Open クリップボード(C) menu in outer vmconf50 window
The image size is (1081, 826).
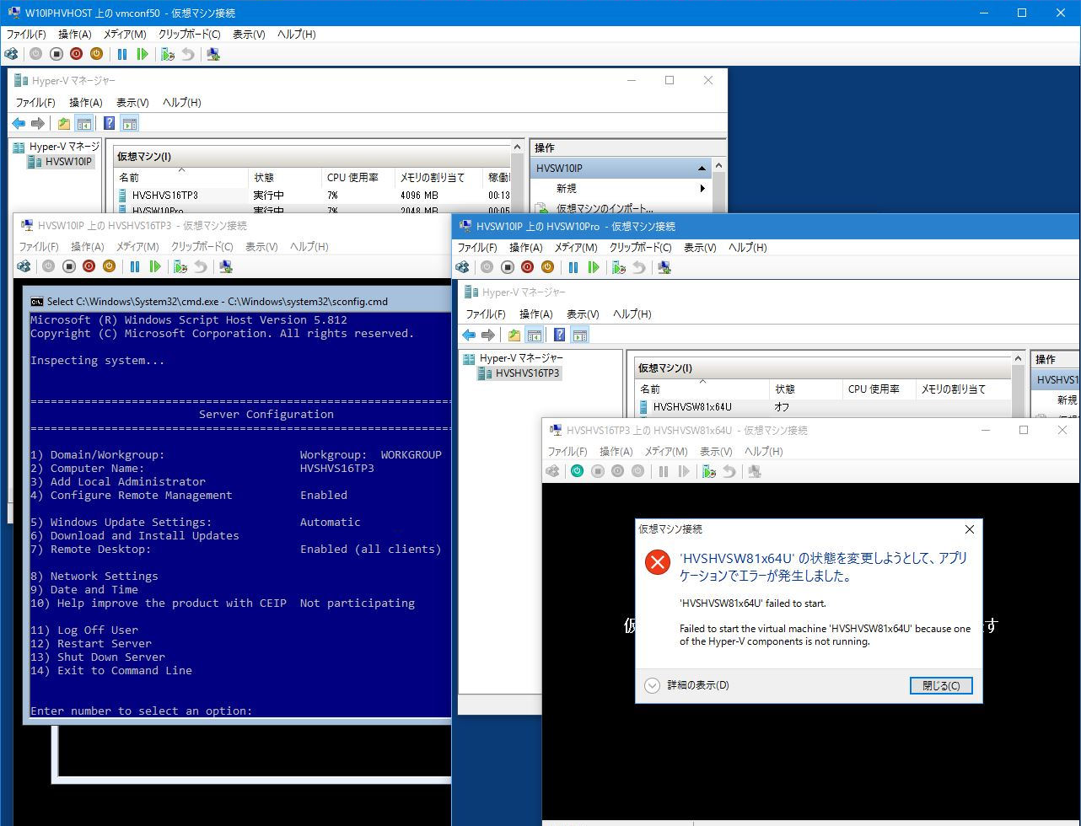pyautogui.click(x=190, y=35)
